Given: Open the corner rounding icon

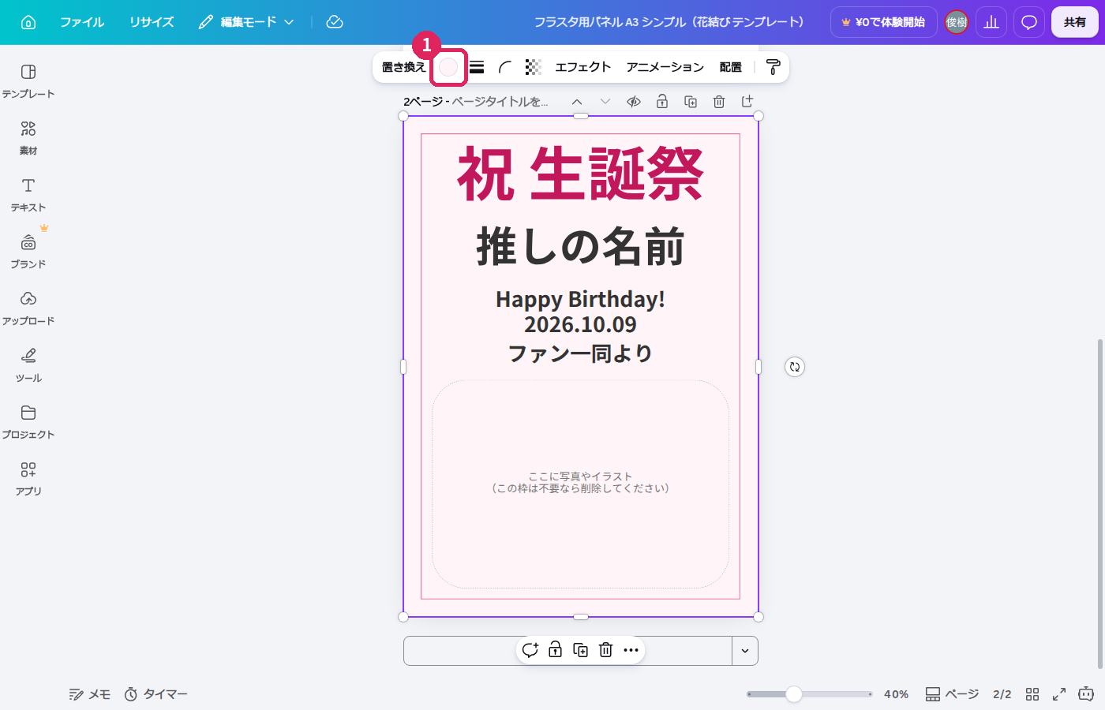Looking at the screenshot, I should click(x=505, y=67).
